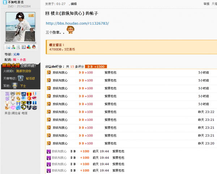Click the monkey emoticon in the post

(x=71, y=30)
